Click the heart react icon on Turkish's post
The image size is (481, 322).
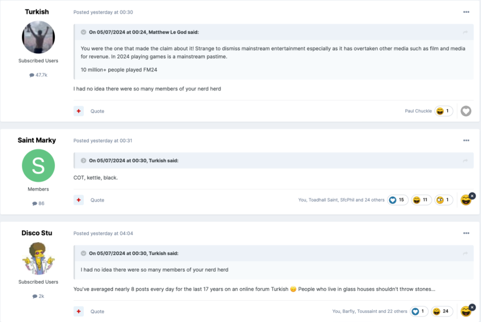(x=466, y=111)
